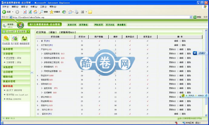Expand the 数据库管理 sidebar section
This screenshot has height=125, width=209.
[16, 81]
